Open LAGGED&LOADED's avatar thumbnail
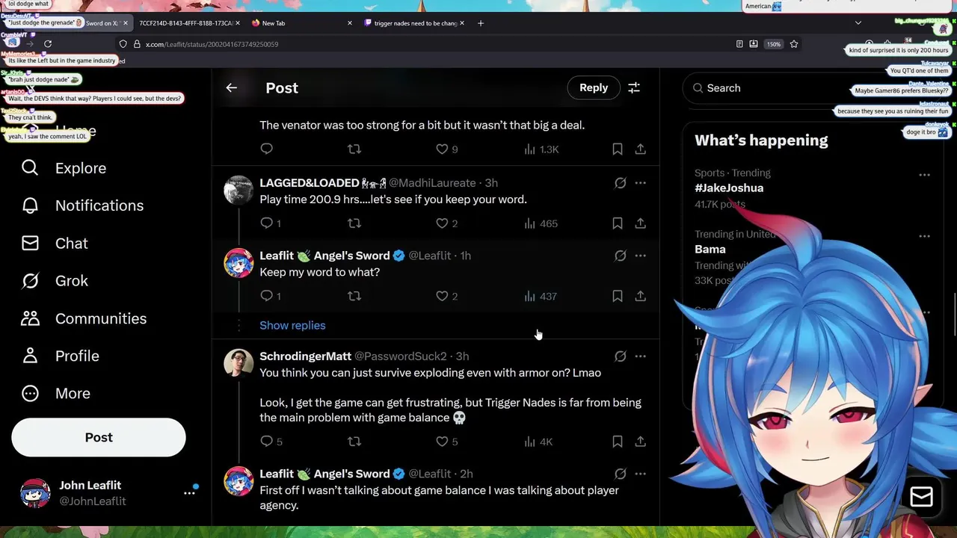This screenshot has height=538, width=957. pyautogui.click(x=239, y=190)
